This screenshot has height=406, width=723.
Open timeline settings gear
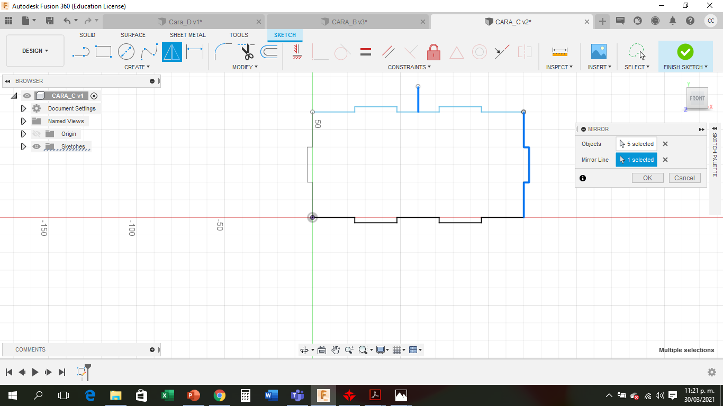coord(712,372)
